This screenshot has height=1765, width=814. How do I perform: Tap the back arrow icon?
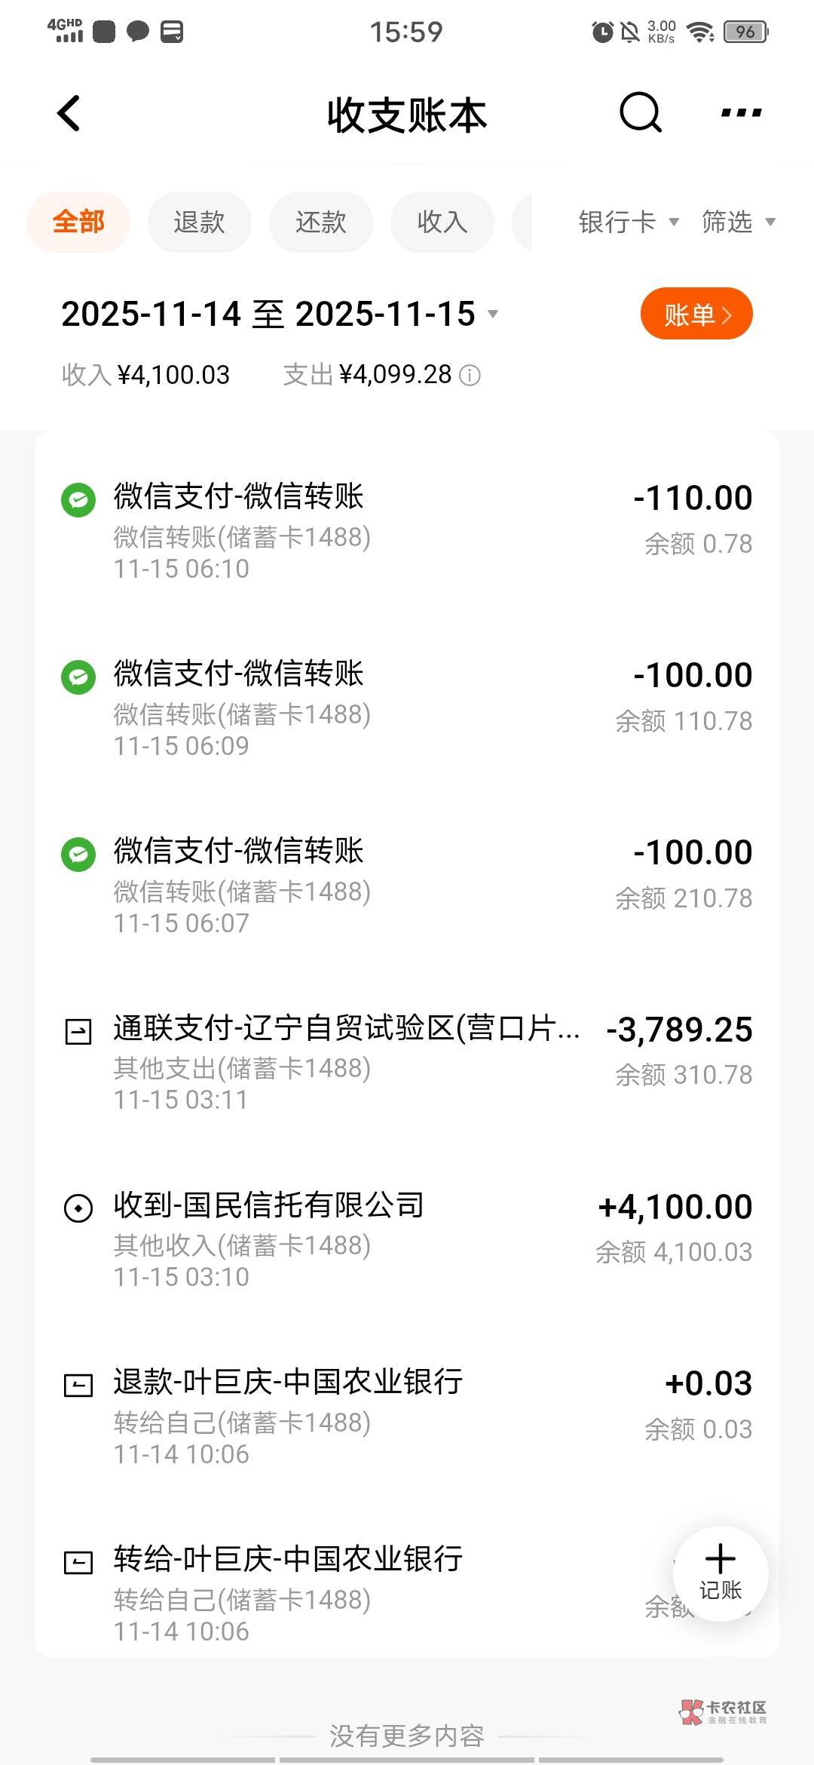coord(69,114)
